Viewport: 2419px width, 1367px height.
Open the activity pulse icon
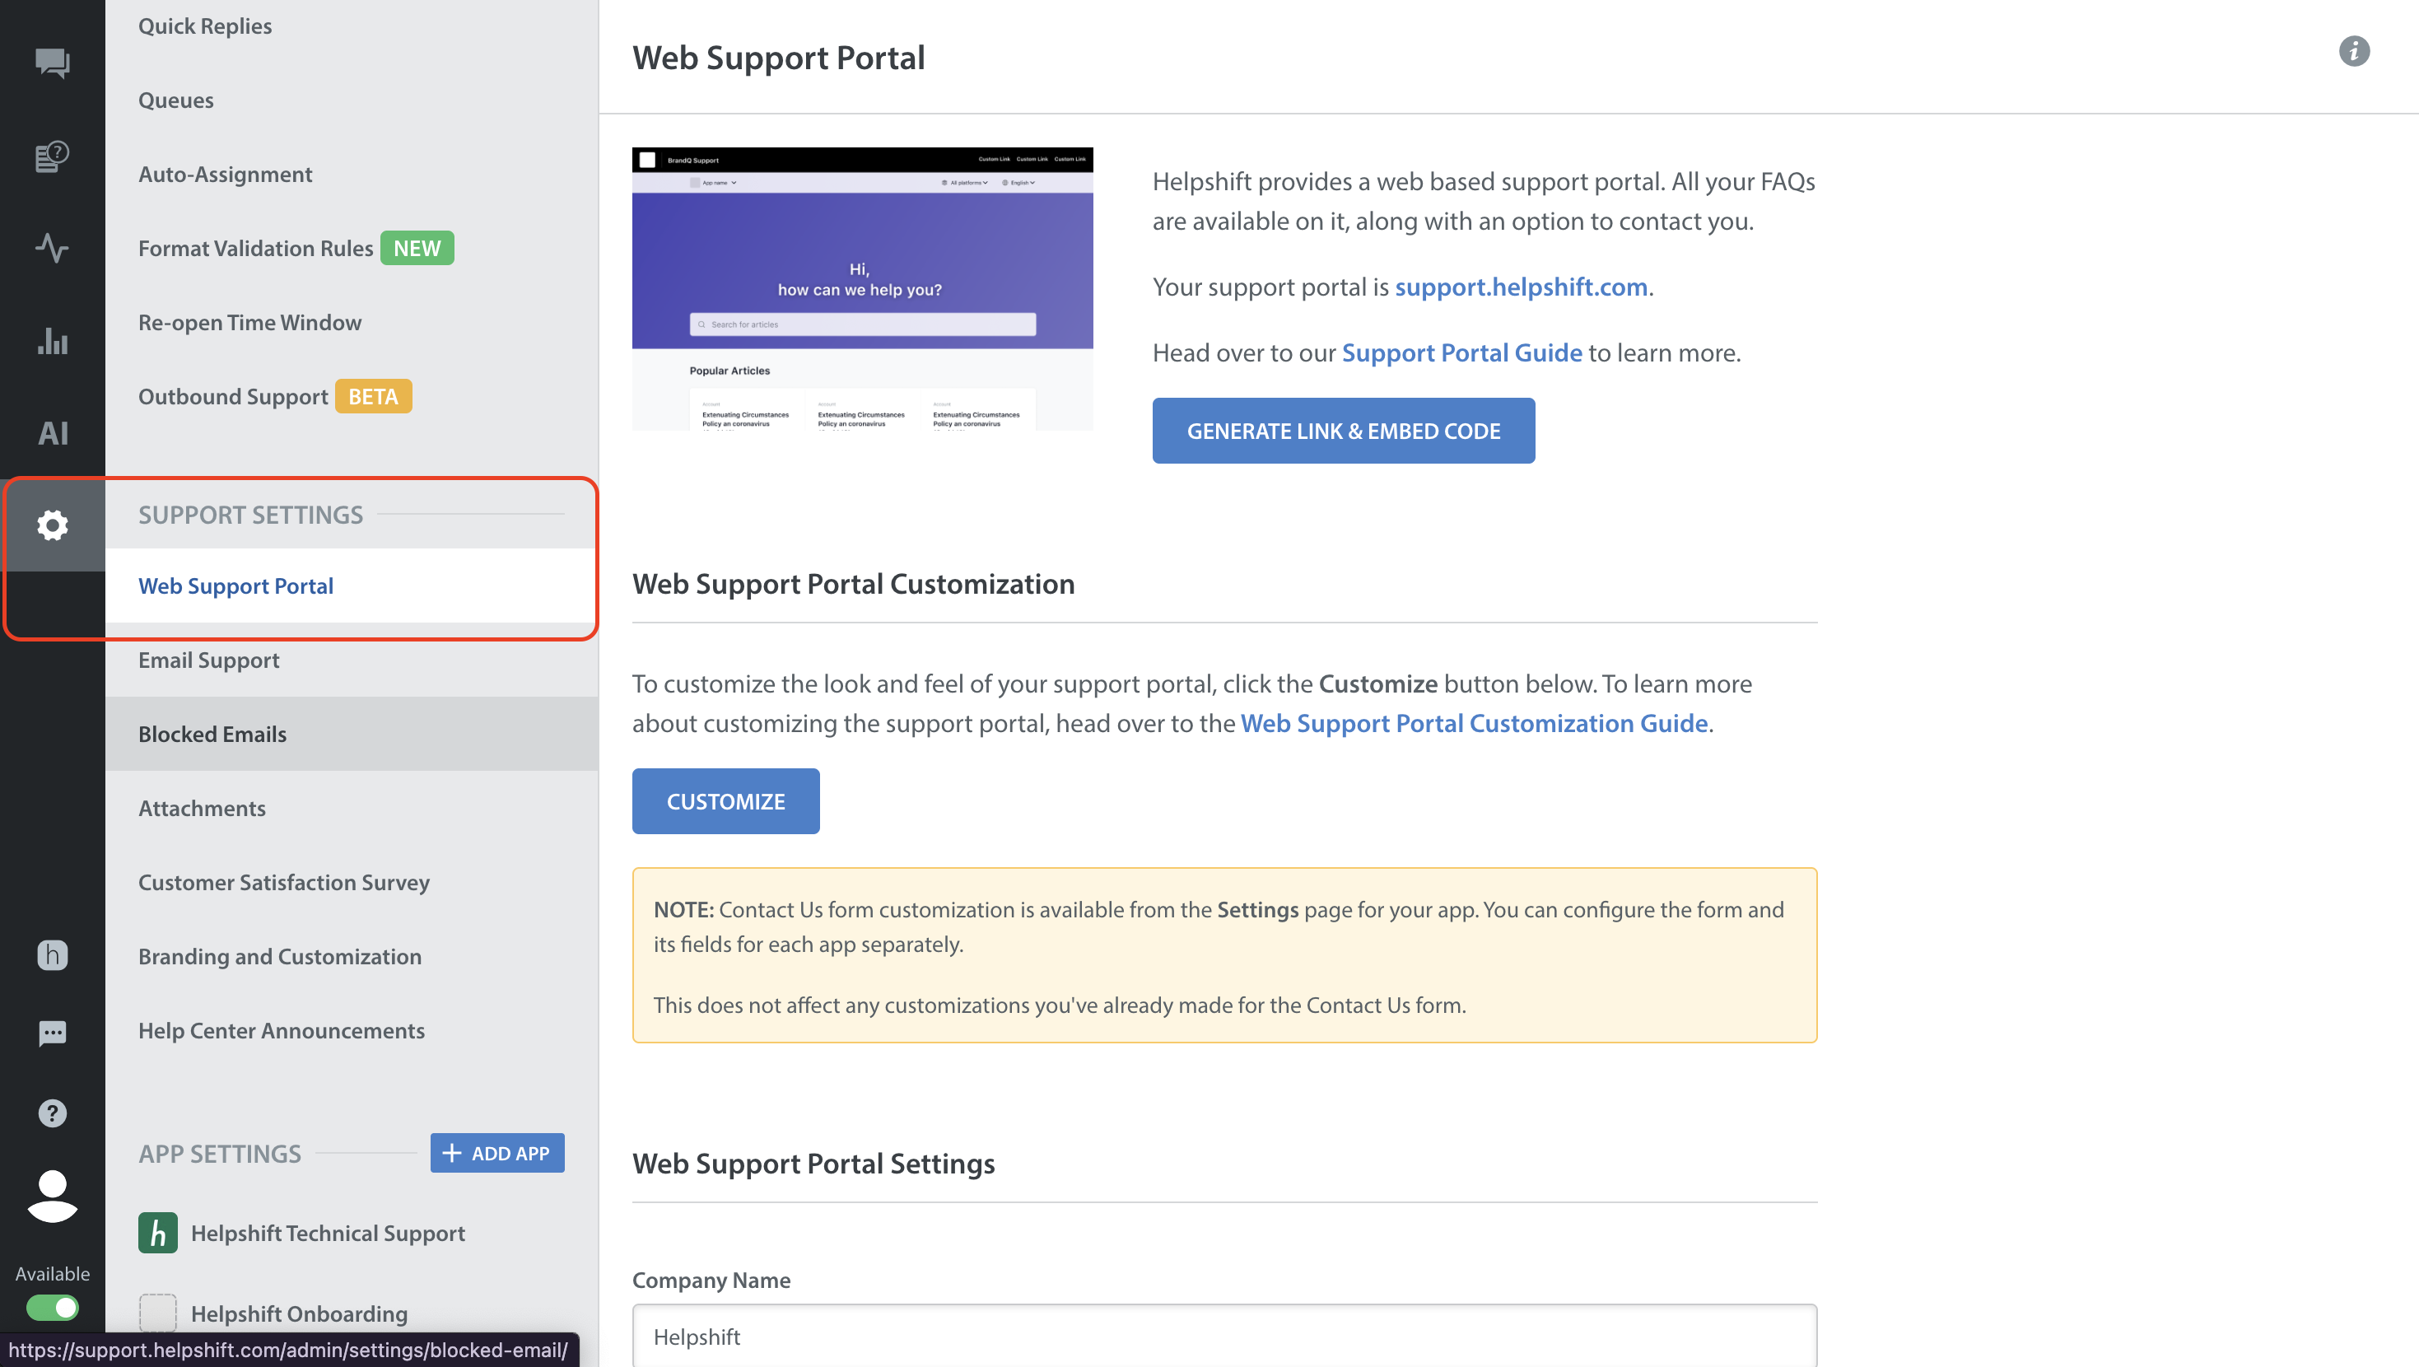pyautogui.click(x=53, y=248)
